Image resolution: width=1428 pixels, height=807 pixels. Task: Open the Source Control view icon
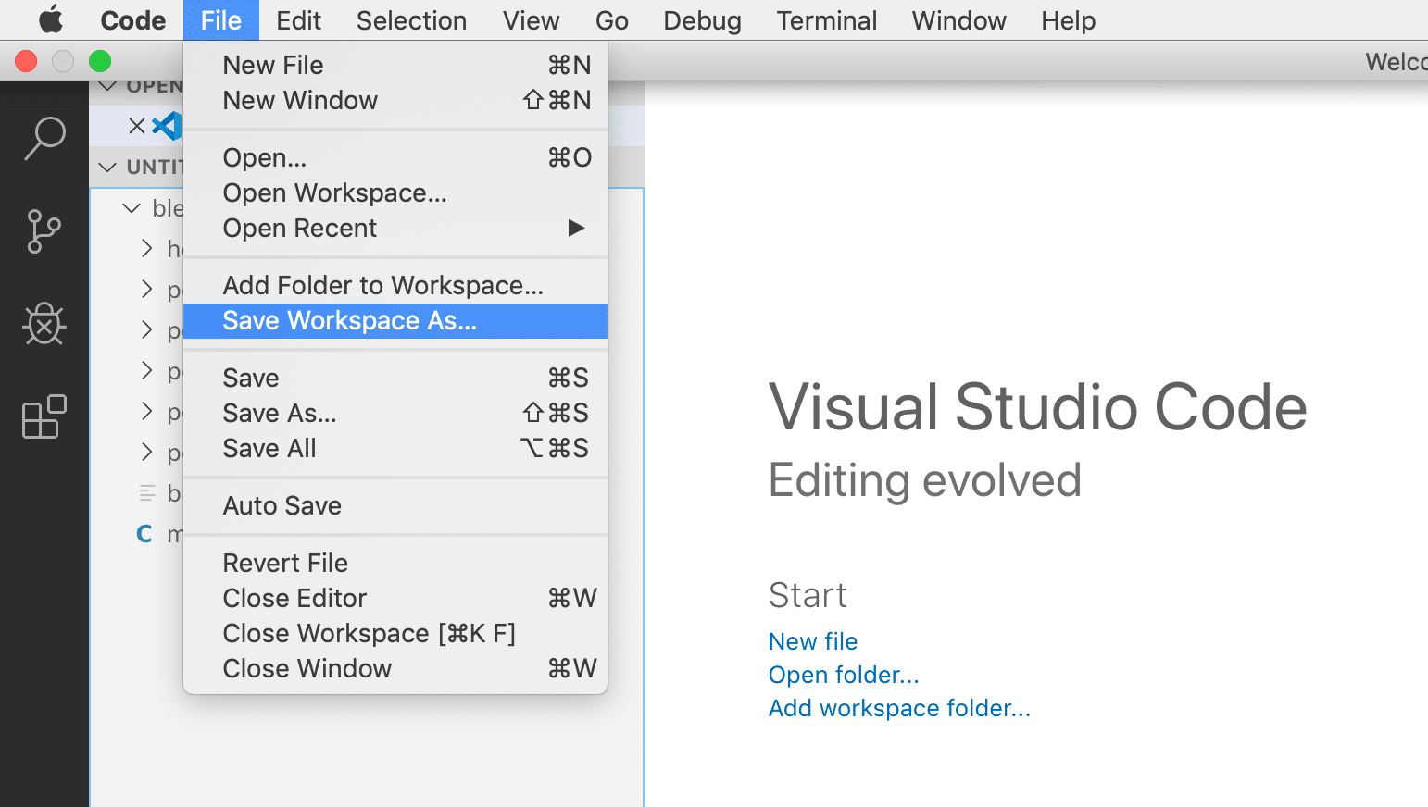pos(44,231)
